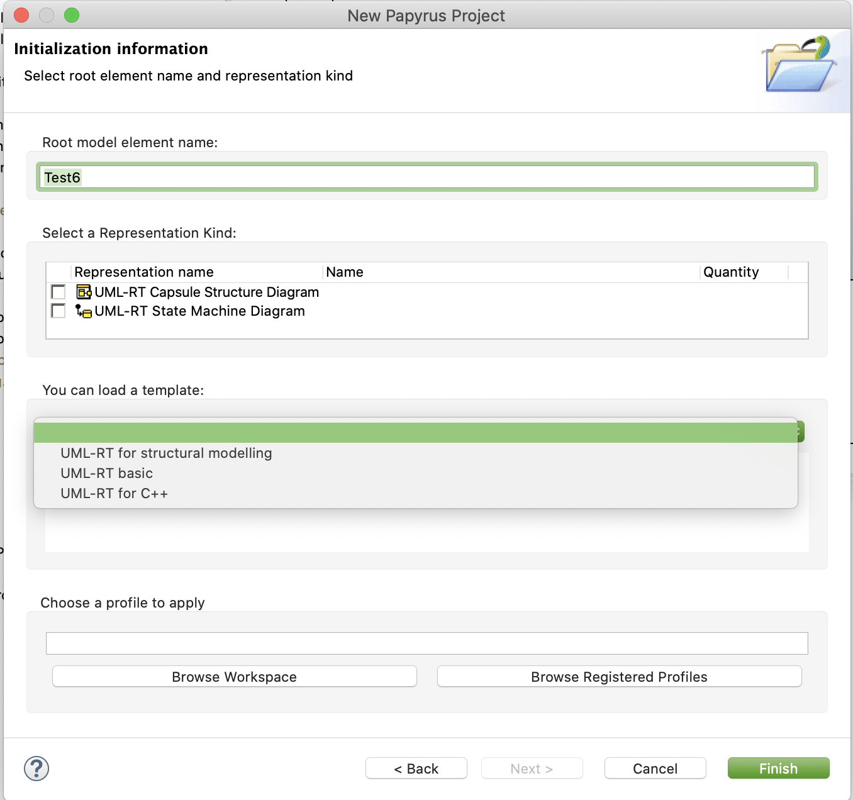Cancel the New Papyrus Project wizard
The image size is (853, 800).
pyautogui.click(x=655, y=769)
